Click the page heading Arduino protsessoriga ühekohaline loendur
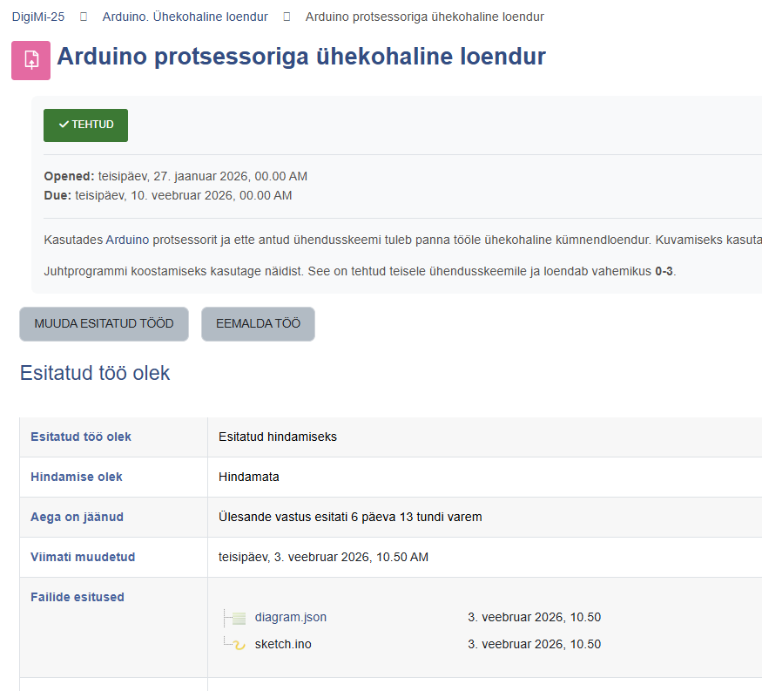 coord(301,57)
